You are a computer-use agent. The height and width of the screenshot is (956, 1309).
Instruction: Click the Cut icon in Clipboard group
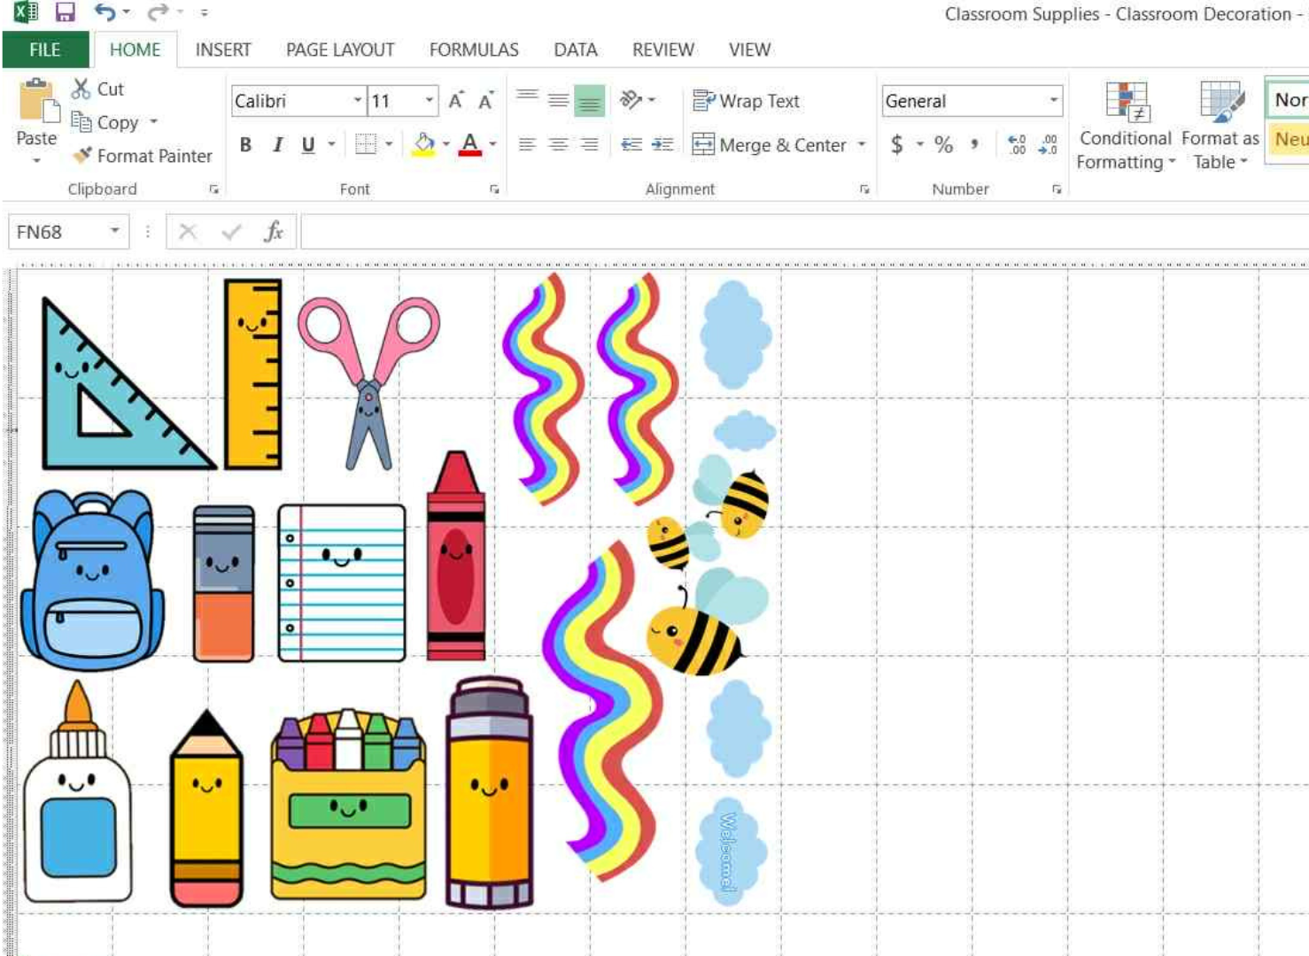pos(78,89)
